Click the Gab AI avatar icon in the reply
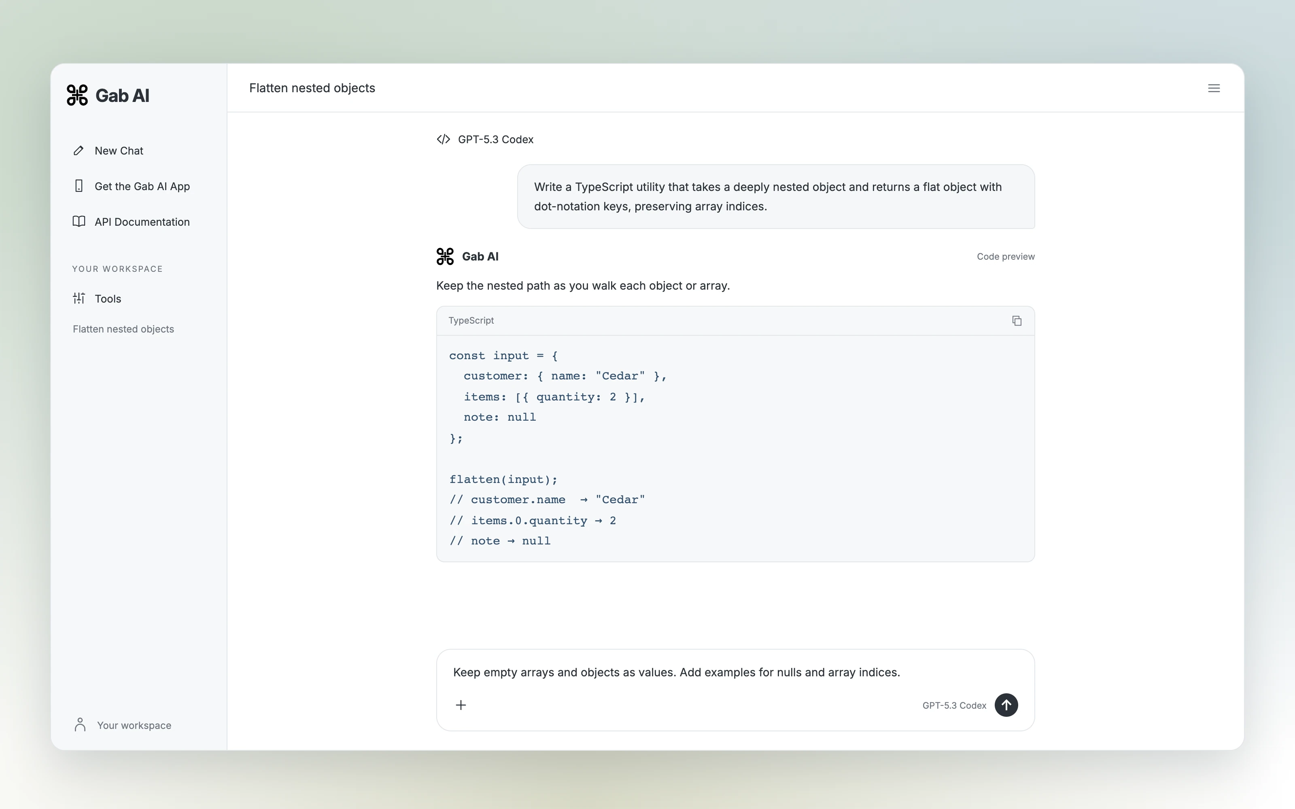 pos(445,256)
